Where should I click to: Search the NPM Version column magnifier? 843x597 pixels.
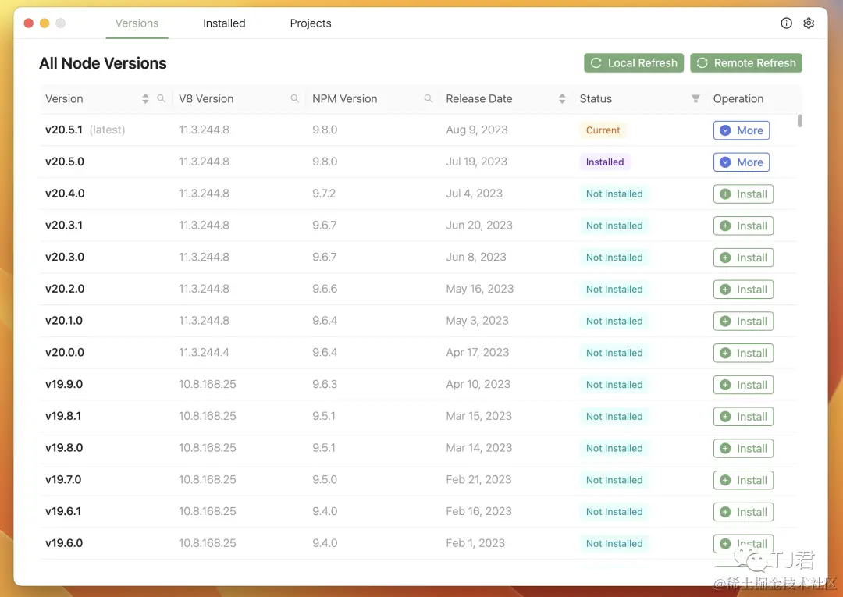coord(429,99)
